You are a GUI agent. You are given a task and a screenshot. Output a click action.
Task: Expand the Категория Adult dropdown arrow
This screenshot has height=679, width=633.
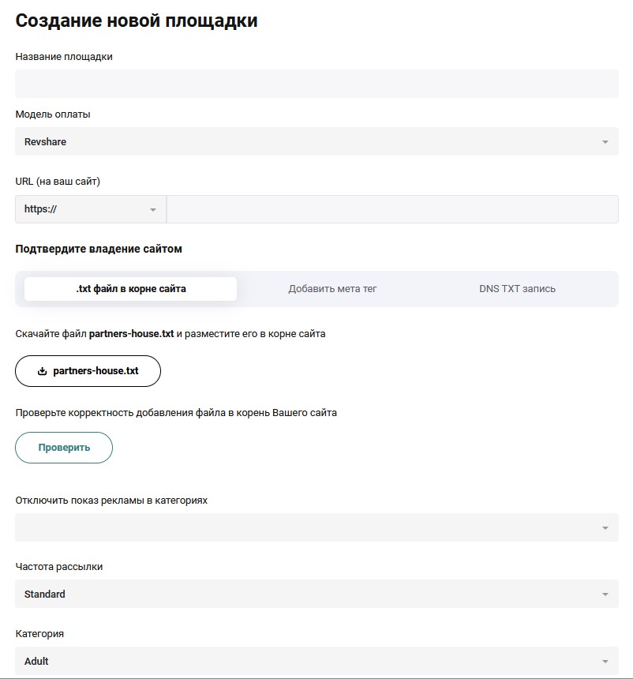click(605, 662)
